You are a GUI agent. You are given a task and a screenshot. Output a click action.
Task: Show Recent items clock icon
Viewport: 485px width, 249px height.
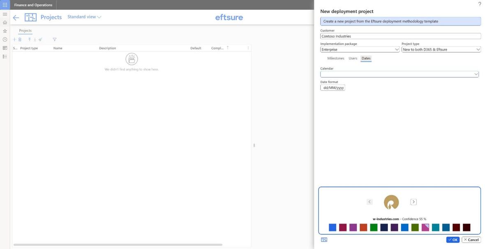pyautogui.click(x=5, y=39)
